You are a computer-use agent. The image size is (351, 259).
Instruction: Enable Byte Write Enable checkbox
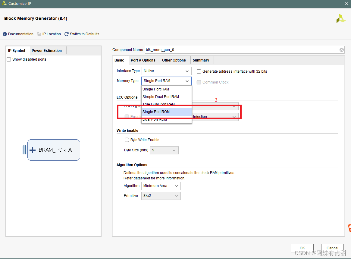[x=127, y=140]
